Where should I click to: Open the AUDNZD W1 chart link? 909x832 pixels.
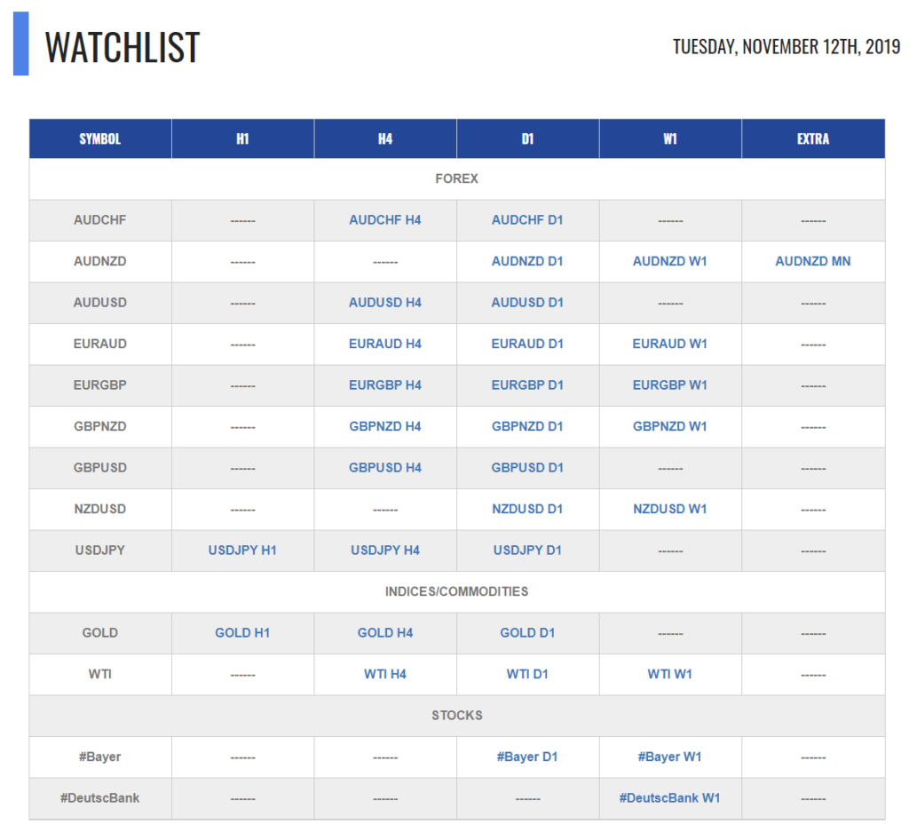[669, 261]
